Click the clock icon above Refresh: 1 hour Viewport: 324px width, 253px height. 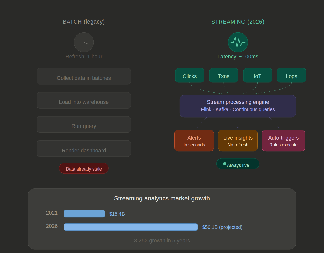click(84, 42)
